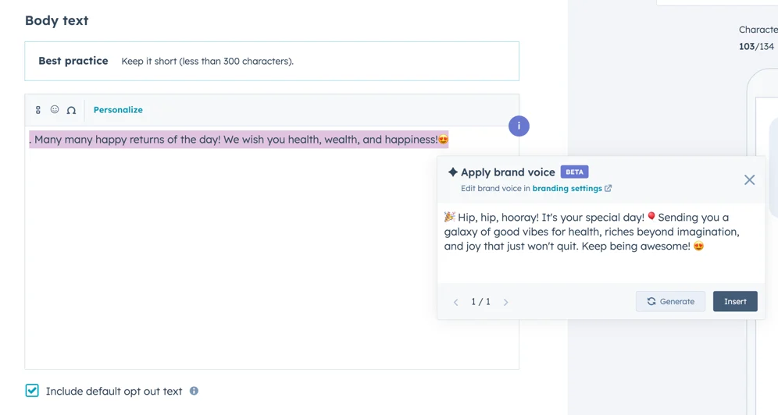Open the special characters omega icon

point(71,110)
